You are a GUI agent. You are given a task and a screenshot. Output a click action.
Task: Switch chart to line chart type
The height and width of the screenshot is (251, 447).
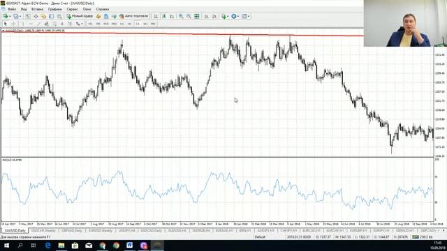[172, 16]
